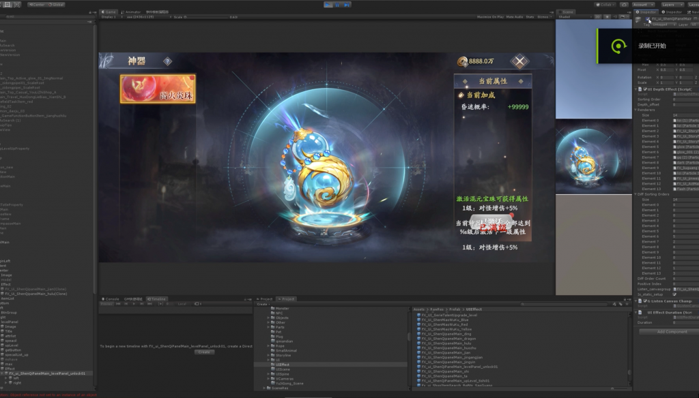Select the UIEffect folder
This screenshot has width=699, height=398.
(x=282, y=365)
